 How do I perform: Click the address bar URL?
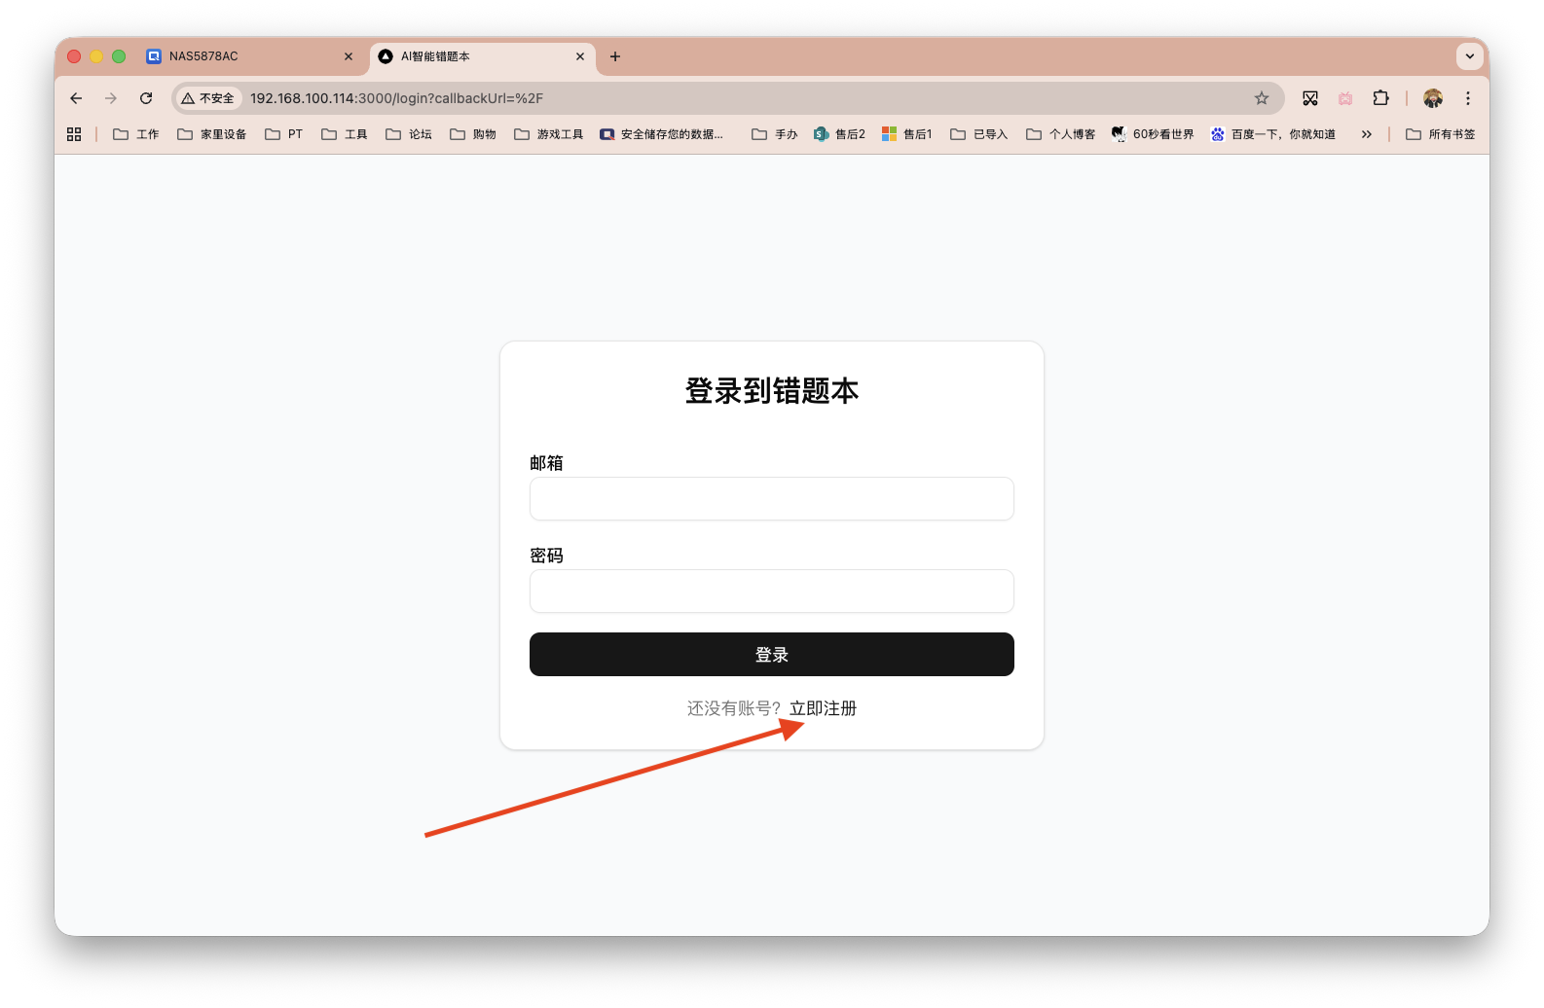click(396, 98)
